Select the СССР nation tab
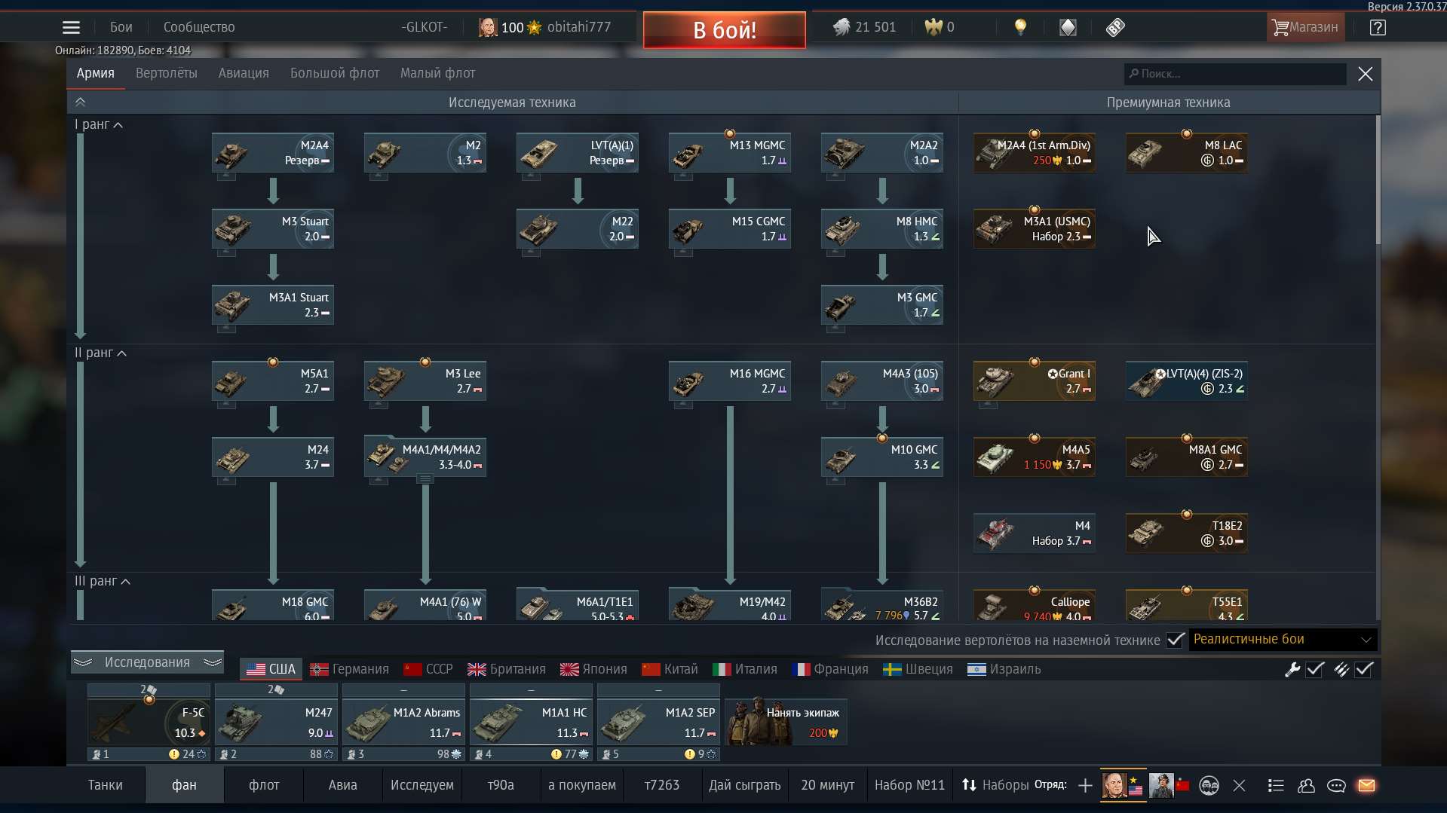1447x813 pixels. (428, 669)
